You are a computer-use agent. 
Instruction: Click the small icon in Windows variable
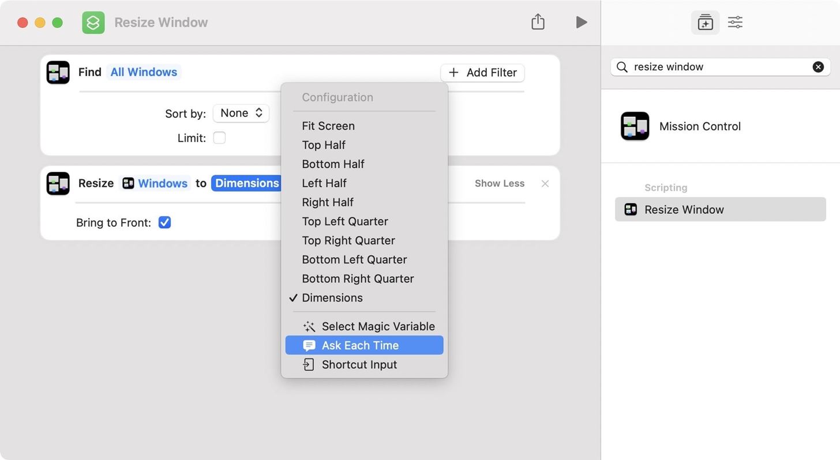pos(128,183)
